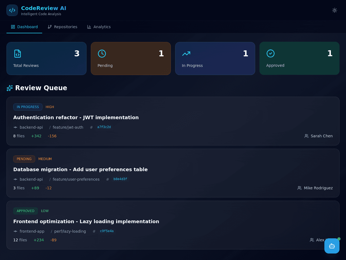Click the Approved card label
346x260 pixels.
pyautogui.click(x=275, y=65)
